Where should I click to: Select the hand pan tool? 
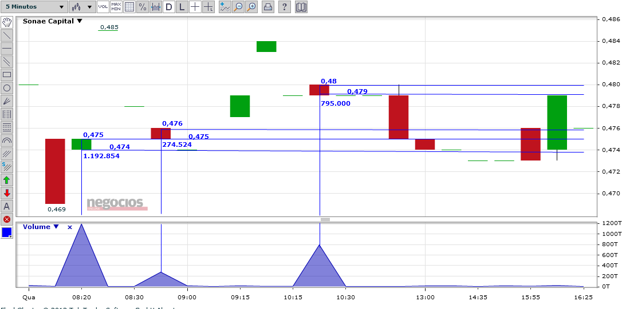pyautogui.click(x=7, y=22)
